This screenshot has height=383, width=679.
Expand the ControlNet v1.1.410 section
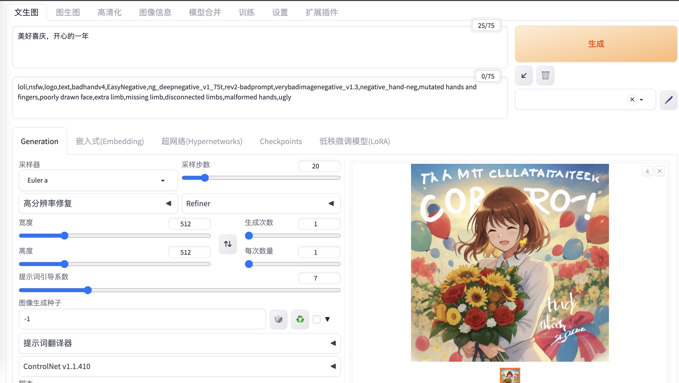click(x=180, y=366)
